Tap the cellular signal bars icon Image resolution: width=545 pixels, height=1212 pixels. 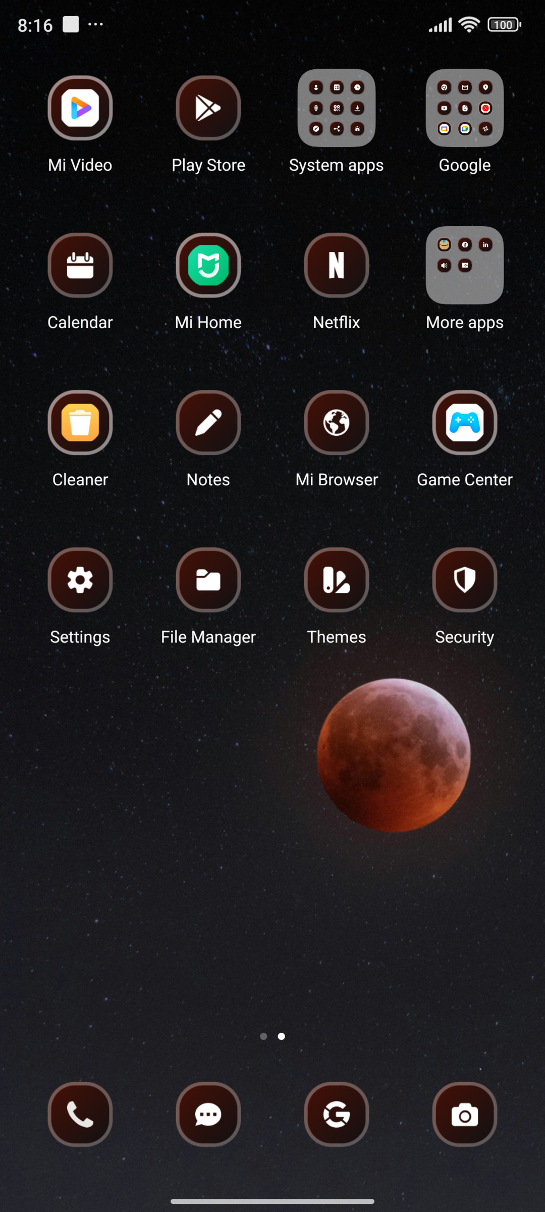[441, 25]
